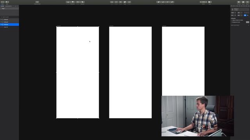Click the Y position field in inspector
250x140 pixels.
(240, 13)
